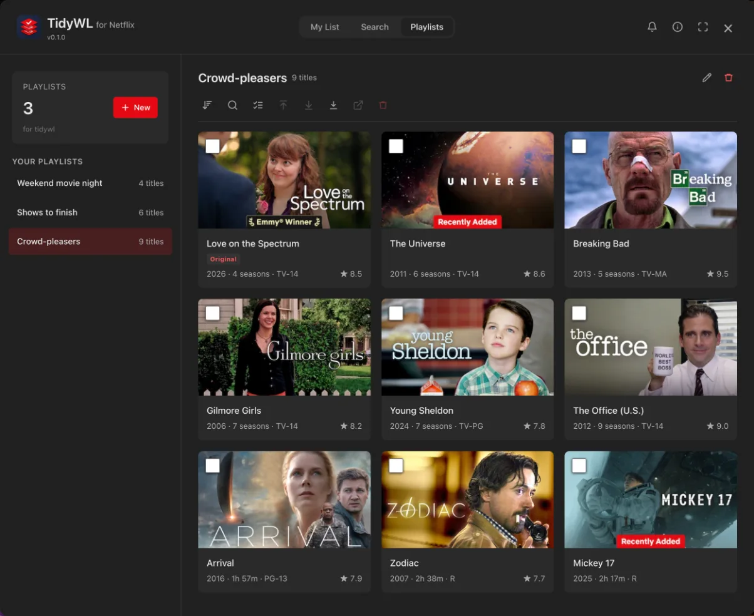Open the Weekend movie night playlist
754x616 pixels.
point(90,183)
